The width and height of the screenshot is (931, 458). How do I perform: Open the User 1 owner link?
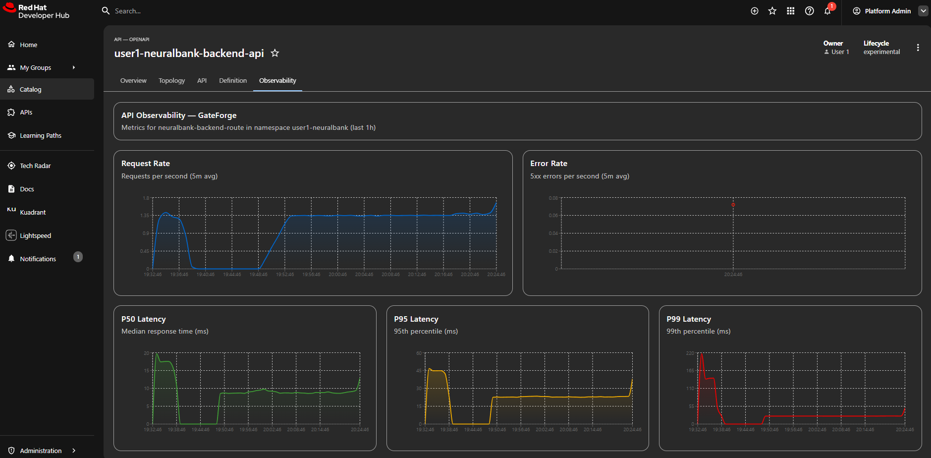coord(836,52)
